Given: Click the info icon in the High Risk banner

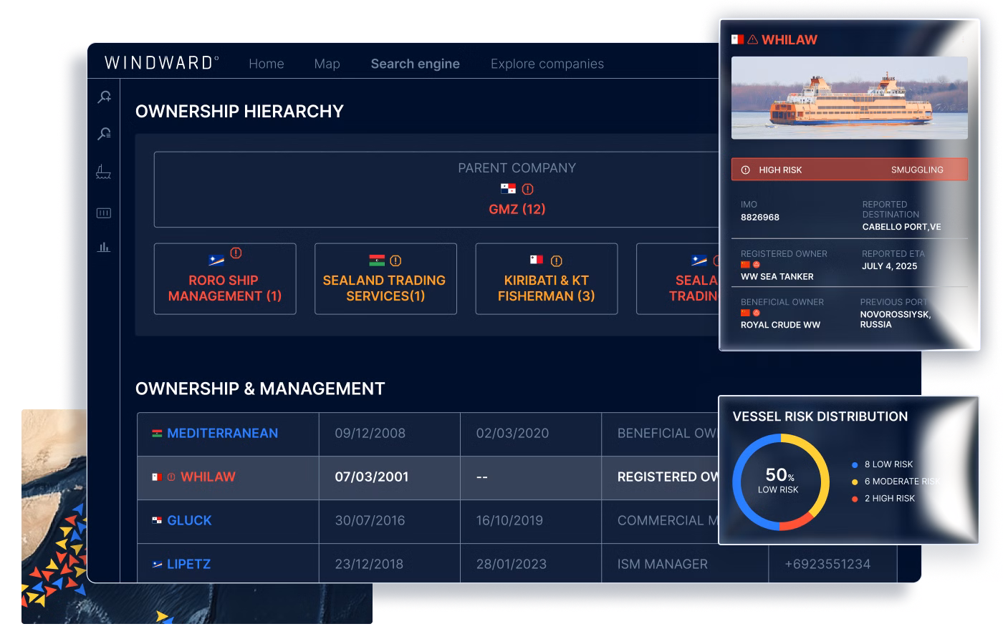Looking at the screenshot, I should 745,170.
